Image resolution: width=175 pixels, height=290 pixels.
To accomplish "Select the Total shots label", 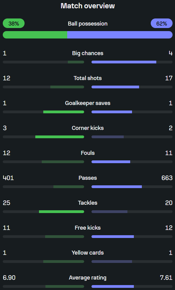I will click(x=87, y=78).
